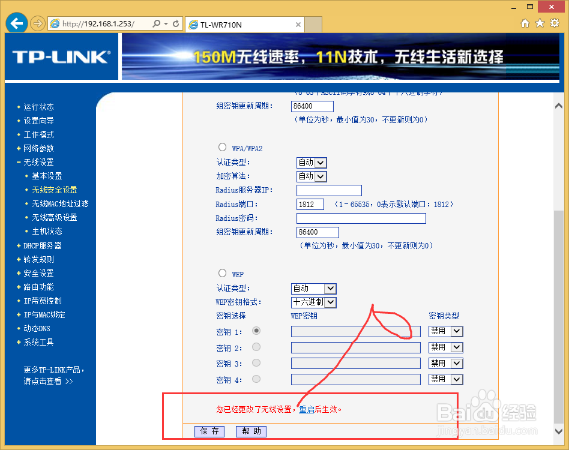Open 动态DNS sidebar item

tap(37, 328)
